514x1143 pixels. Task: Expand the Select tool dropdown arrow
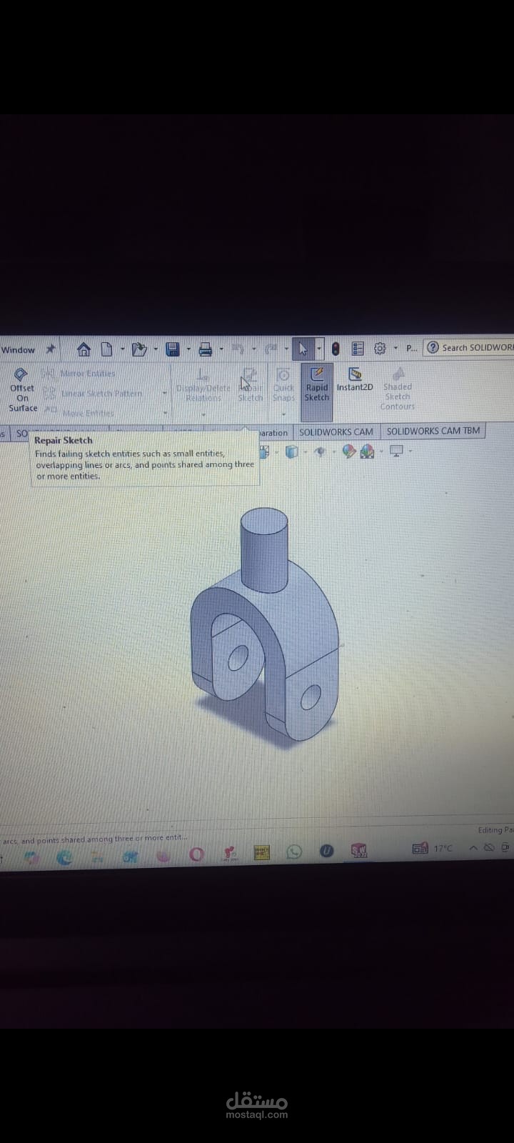tap(318, 349)
